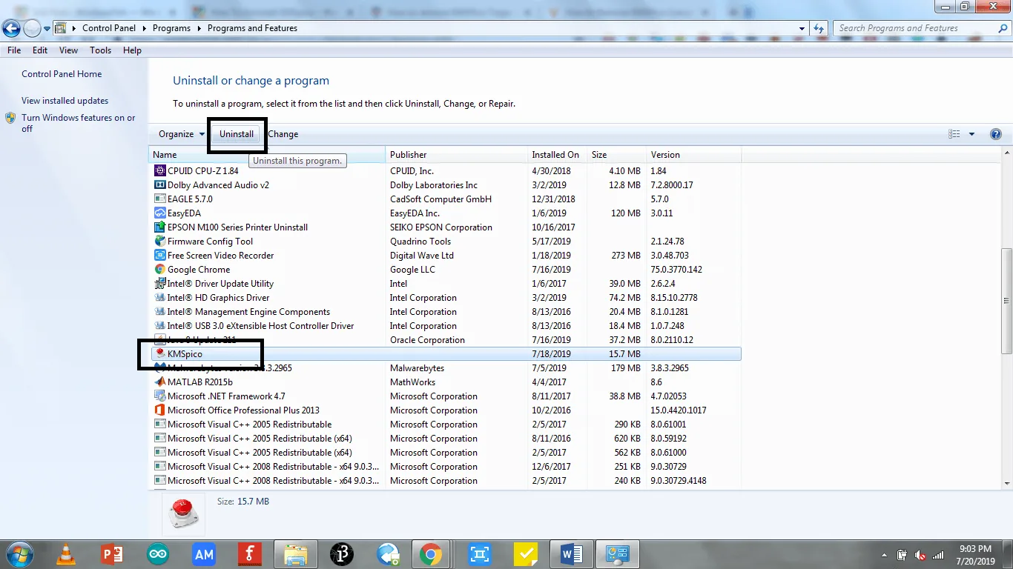
Task: Select the Microsoft Visual C++ 2005 Redistributable 290 KB row
Action: [x=446, y=425]
